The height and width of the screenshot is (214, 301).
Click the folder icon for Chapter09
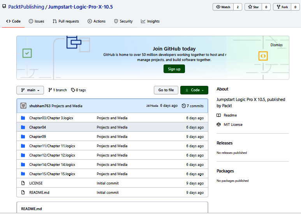pos(23,137)
